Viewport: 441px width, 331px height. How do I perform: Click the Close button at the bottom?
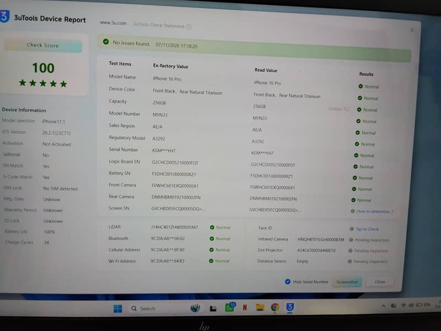click(x=380, y=282)
